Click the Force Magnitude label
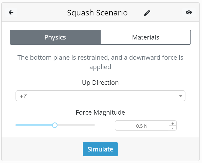The image size is (202, 163). (100, 113)
